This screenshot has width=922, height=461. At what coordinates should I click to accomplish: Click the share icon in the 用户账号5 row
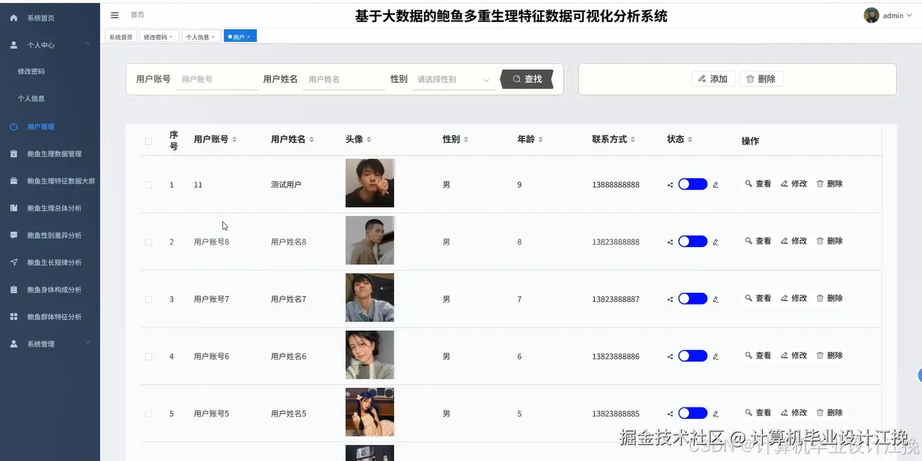pyautogui.click(x=670, y=414)
